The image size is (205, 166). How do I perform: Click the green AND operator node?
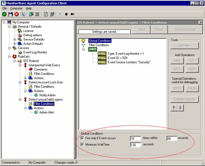(x=93, y=49)
